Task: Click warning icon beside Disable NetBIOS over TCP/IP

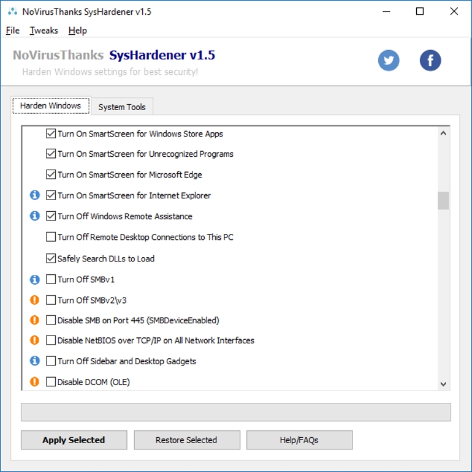Action: (x=35, y=340)
